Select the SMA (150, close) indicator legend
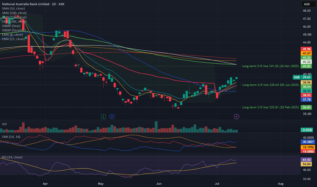 14,17
